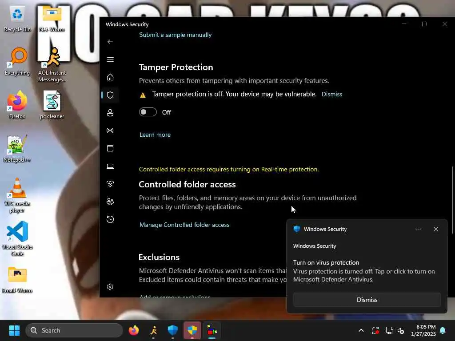Viewport: 455px width, 341px height.
Task: Click the yellow Real-time protection requirement notice
Action: click(x=229, y=169)
